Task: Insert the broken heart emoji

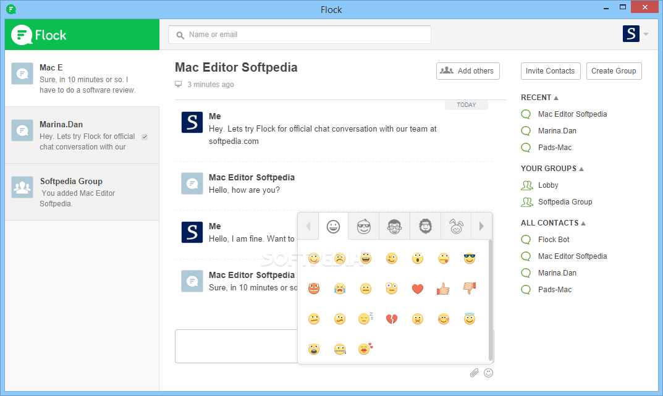Action: point(392,319)
